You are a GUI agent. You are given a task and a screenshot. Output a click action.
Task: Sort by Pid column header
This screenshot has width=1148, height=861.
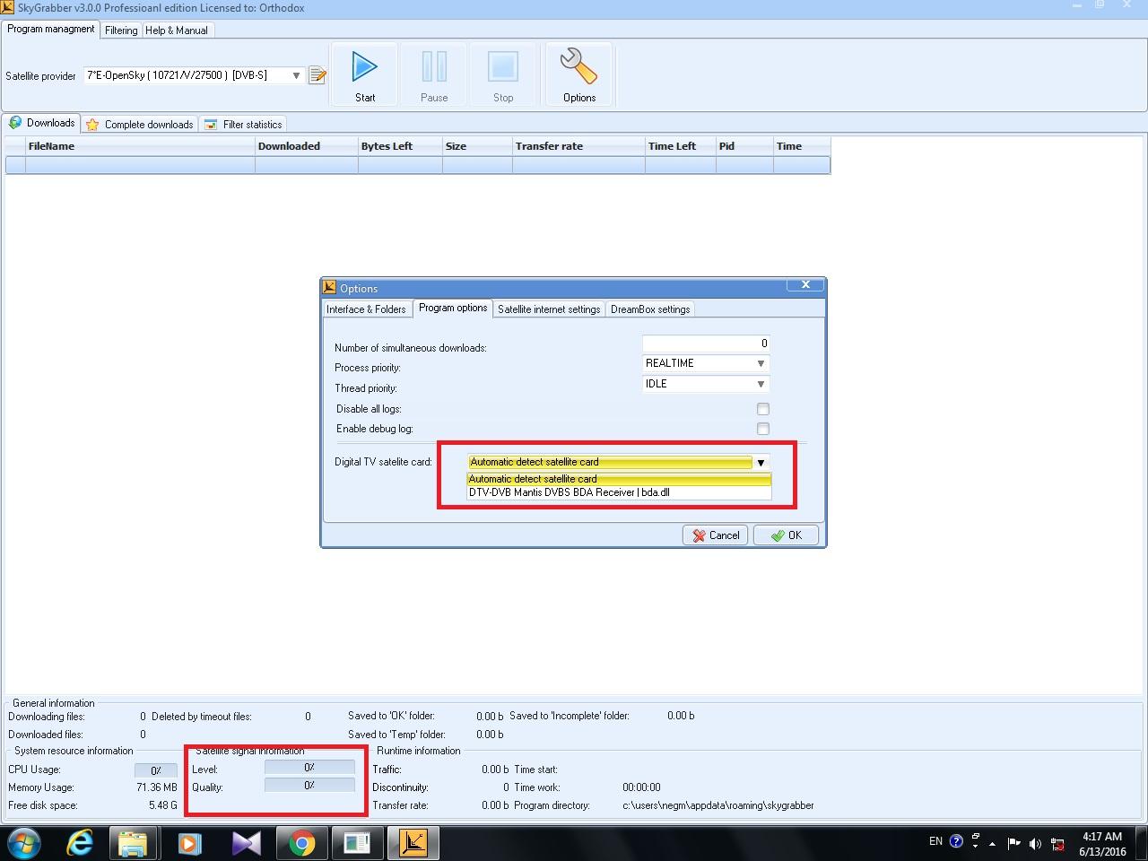click(744, 146)
